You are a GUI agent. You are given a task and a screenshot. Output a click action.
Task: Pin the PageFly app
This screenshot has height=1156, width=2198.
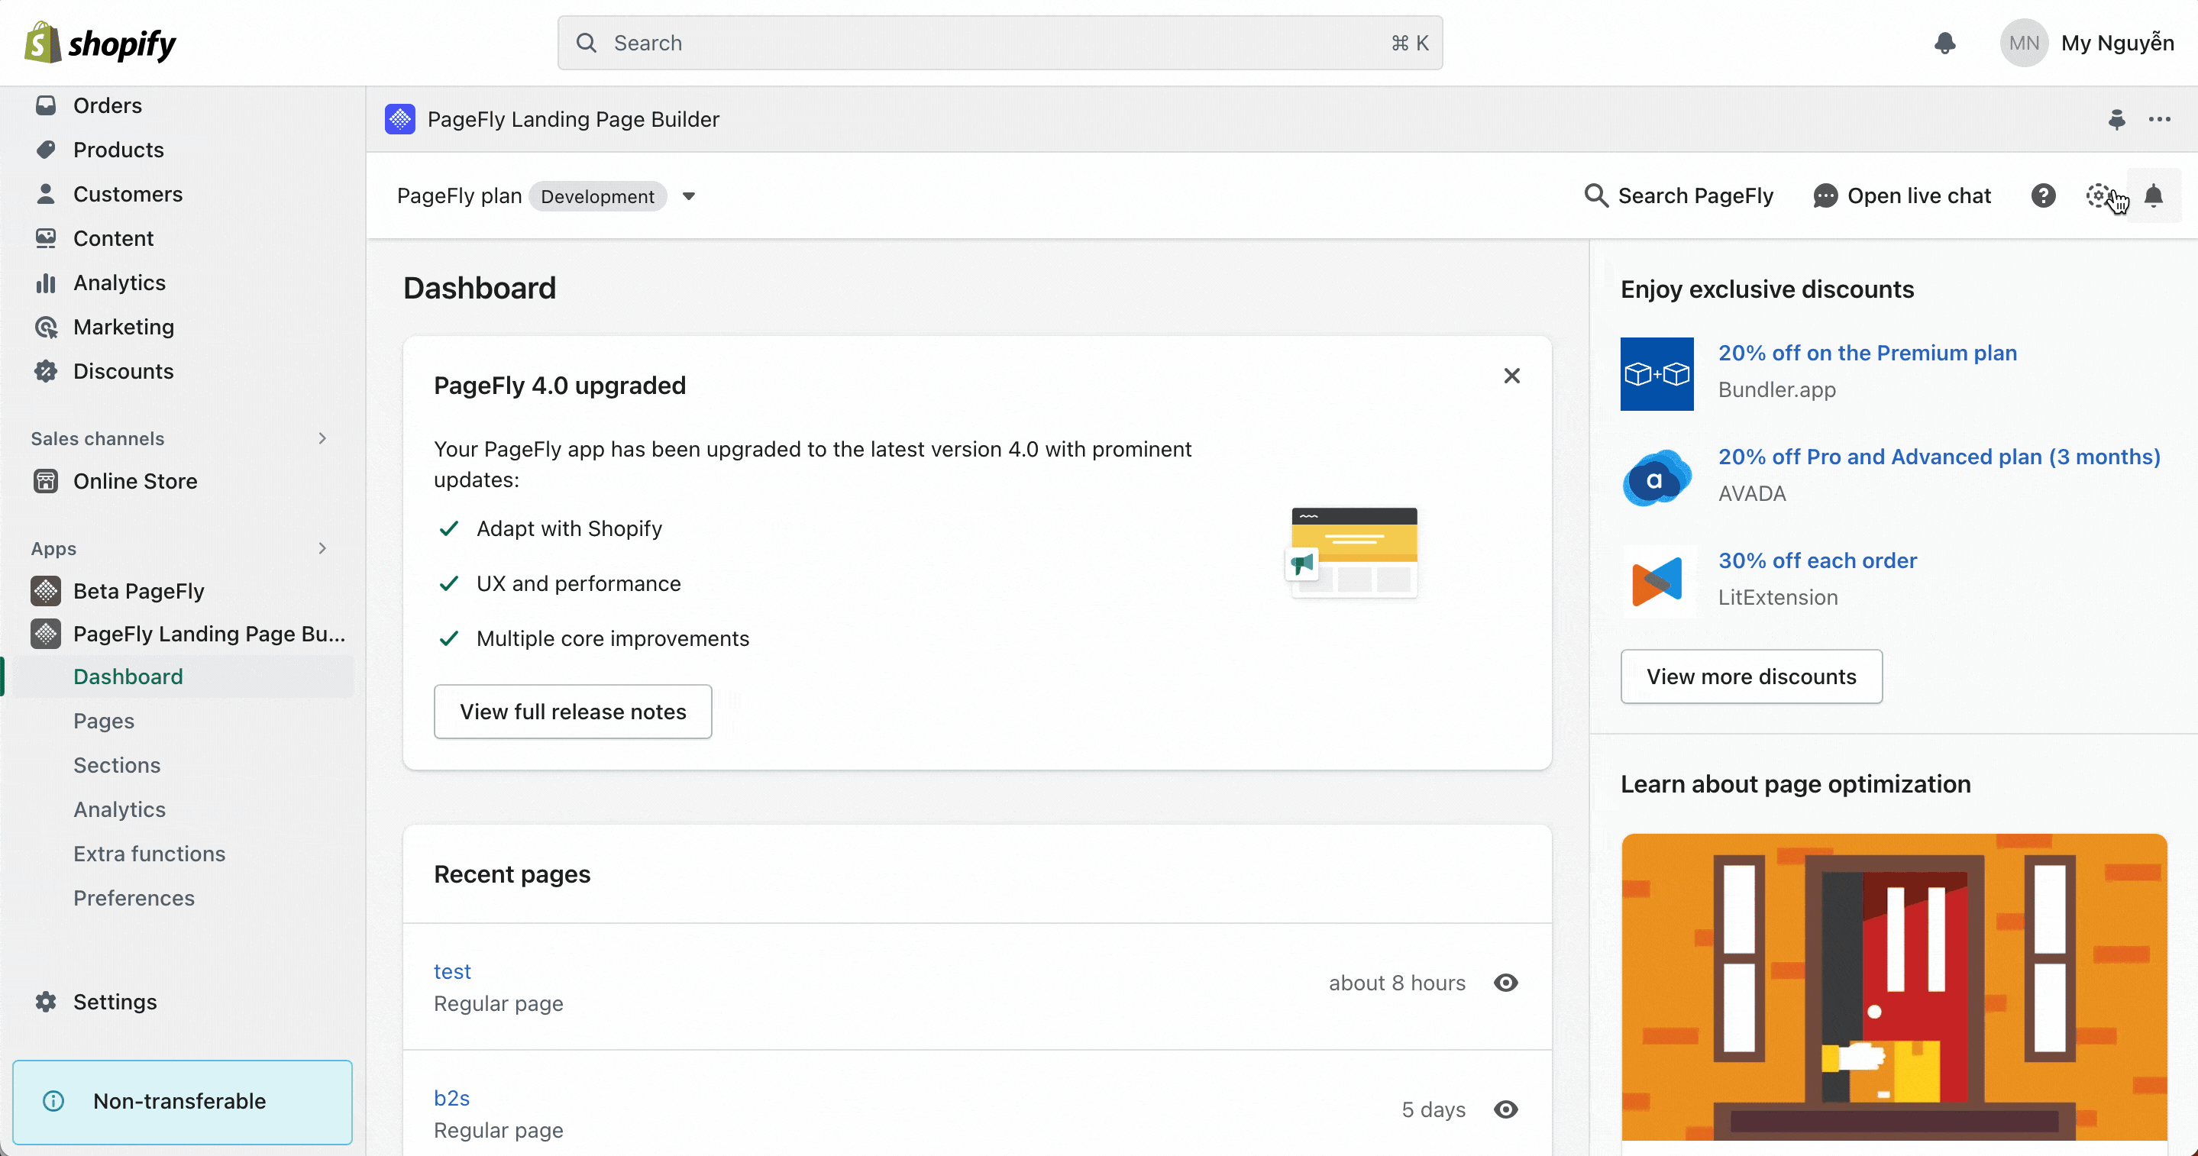pos(2117,119)
